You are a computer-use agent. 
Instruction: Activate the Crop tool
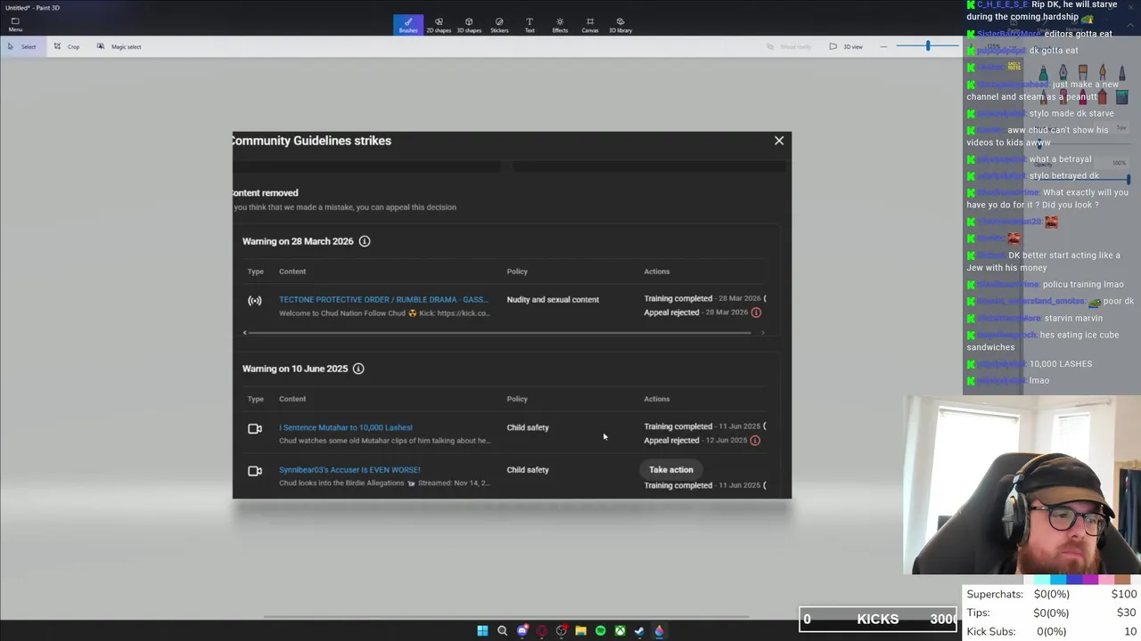pyautogui.click(x=67, y=46)
